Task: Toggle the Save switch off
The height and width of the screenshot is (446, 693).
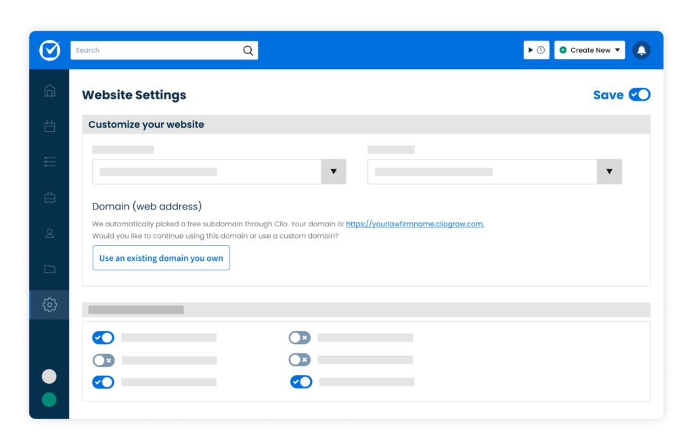Action: [x=640, y=95]
